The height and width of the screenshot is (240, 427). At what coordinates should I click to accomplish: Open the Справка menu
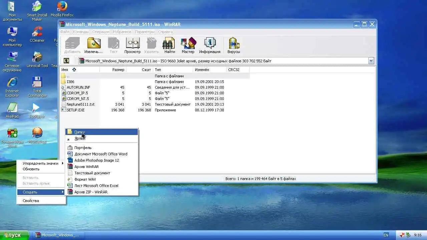[x=165, y=32]
